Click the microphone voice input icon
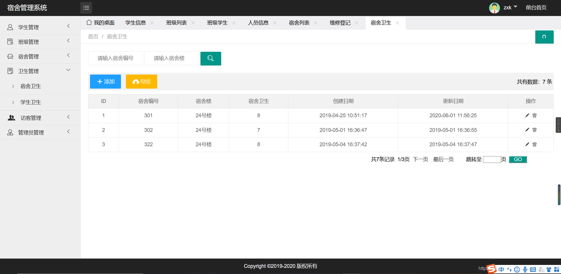561x274 pixels. [525, 269]
